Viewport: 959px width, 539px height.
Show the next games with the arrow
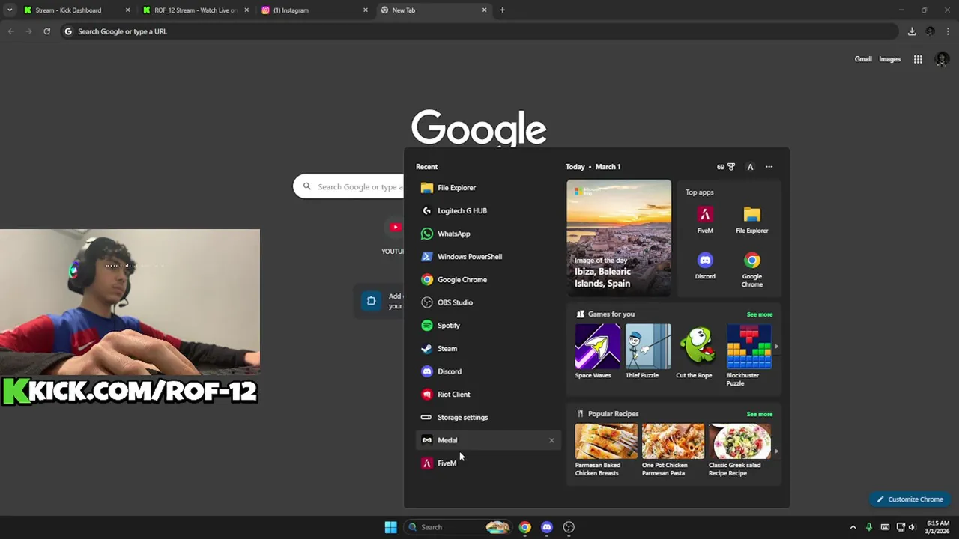click(x=776, y=347)
